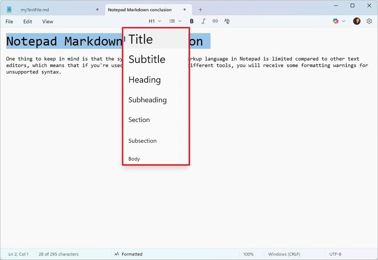The height and width of the screenshot is (260, 378).
Task: Click the Windows (CRLF) line-ending indicator
Action: tap(284, 254)
